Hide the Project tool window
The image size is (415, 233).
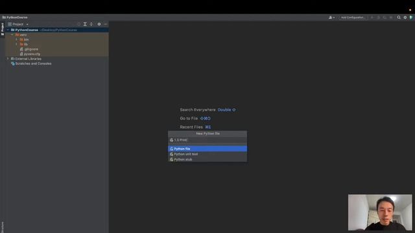(x=105, y=24)
